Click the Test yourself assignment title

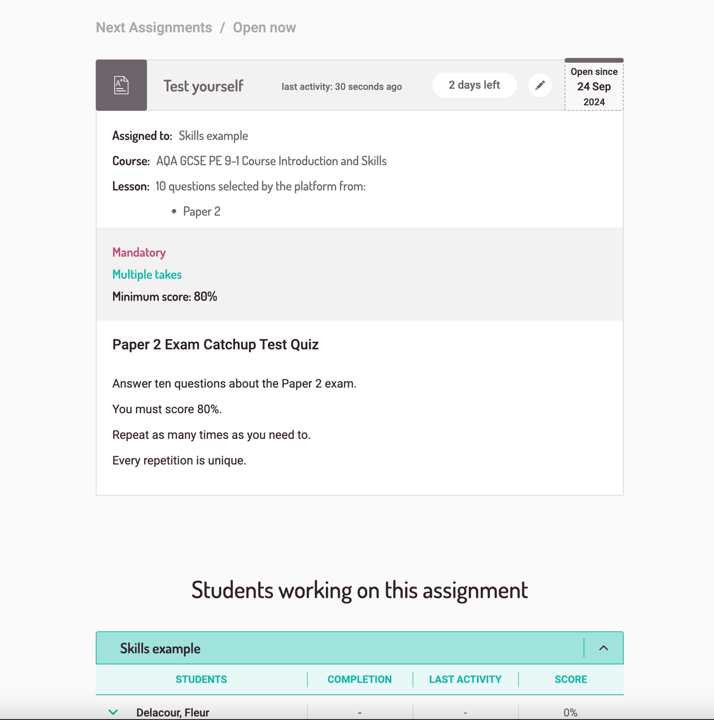[204, 86]
